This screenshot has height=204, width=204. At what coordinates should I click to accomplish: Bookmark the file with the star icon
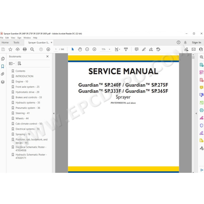[10, 49]
